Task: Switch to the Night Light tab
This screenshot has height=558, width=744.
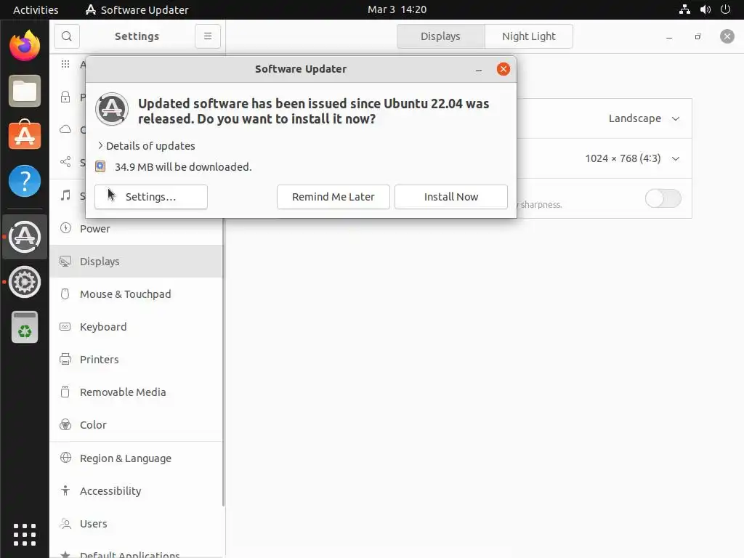Action: pyautogui.click(x=529, y=36)
